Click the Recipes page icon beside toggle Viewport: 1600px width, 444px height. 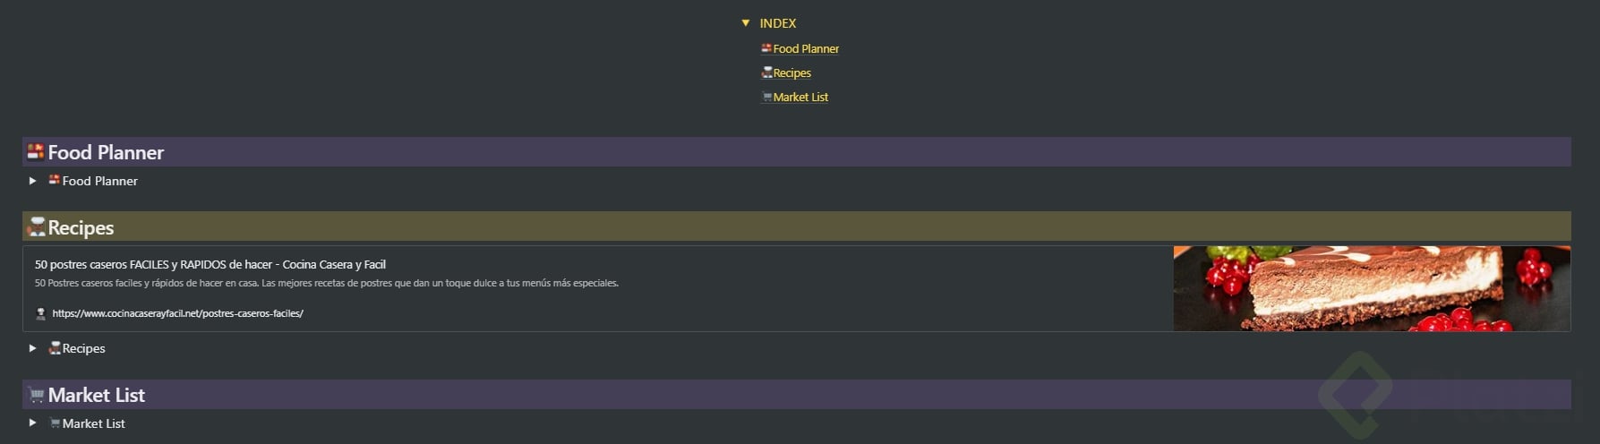tap(55, 348)
